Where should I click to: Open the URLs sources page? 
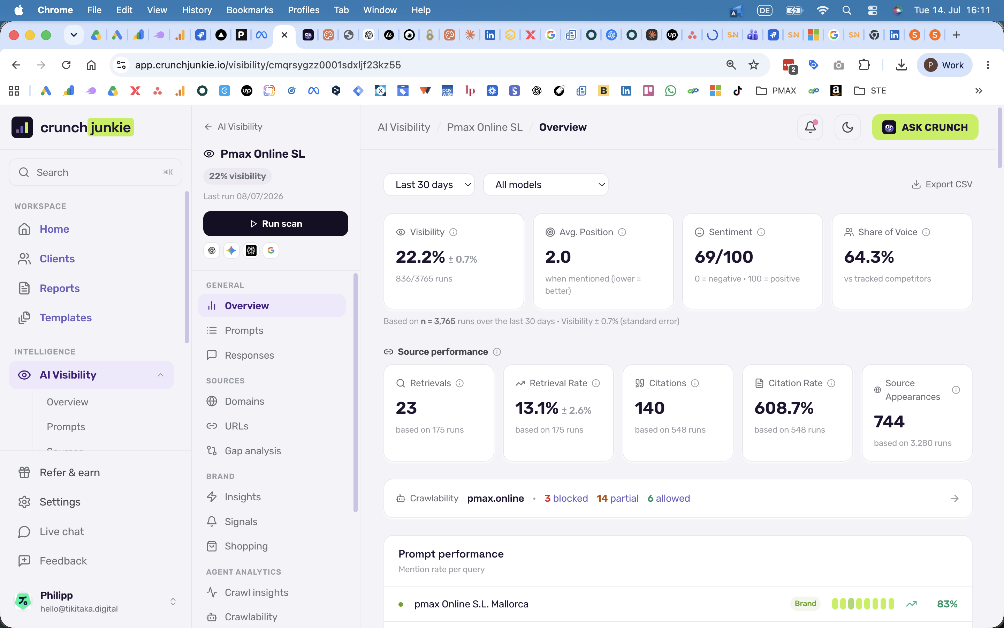click(x=272, y=426)
